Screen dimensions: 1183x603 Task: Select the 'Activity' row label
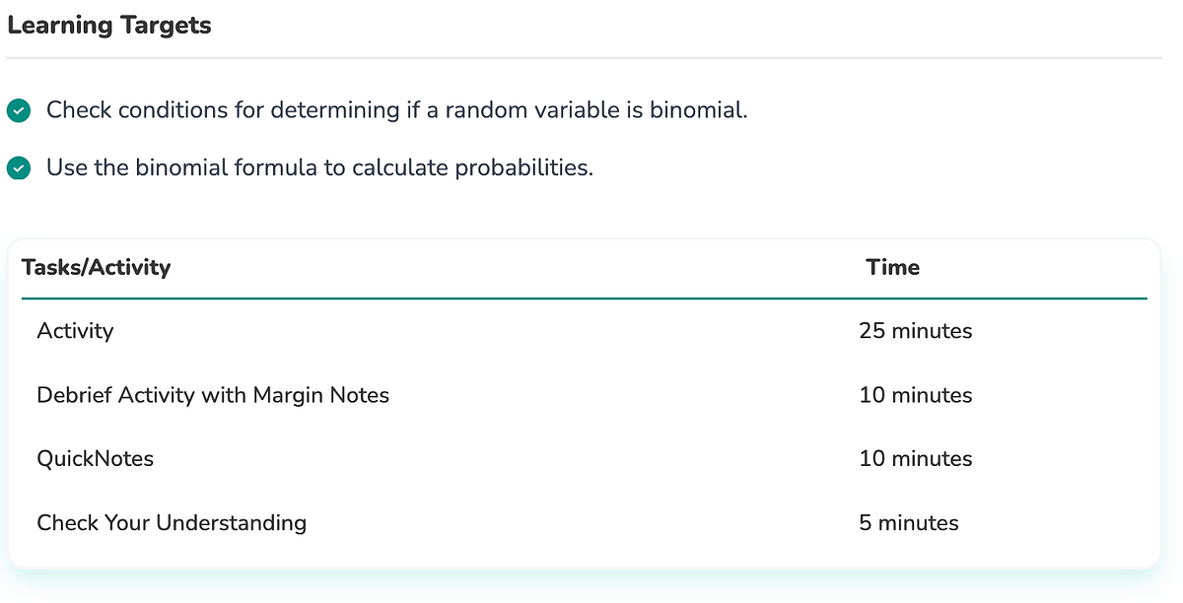tap(75, 331)
